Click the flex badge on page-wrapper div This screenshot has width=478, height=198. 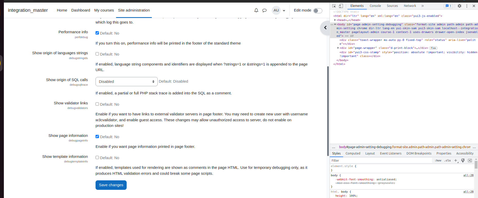(433, 48)
